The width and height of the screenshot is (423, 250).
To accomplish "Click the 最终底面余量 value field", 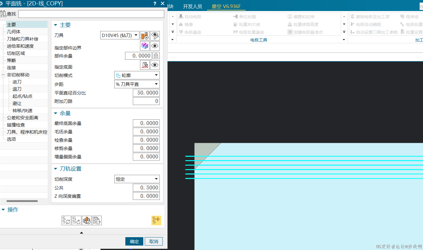I will click(x=146, y=123).
